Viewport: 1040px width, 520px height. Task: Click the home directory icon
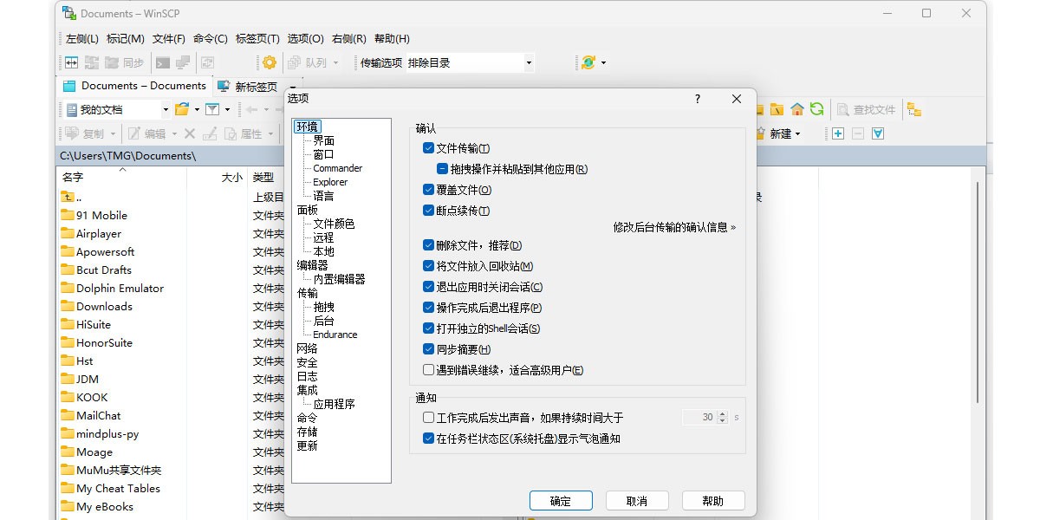796,109
